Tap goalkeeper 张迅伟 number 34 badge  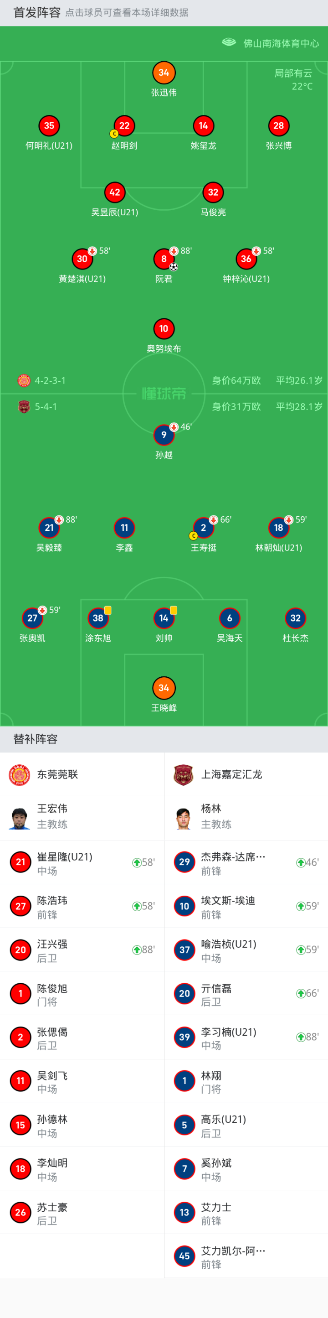pos(164,73)
